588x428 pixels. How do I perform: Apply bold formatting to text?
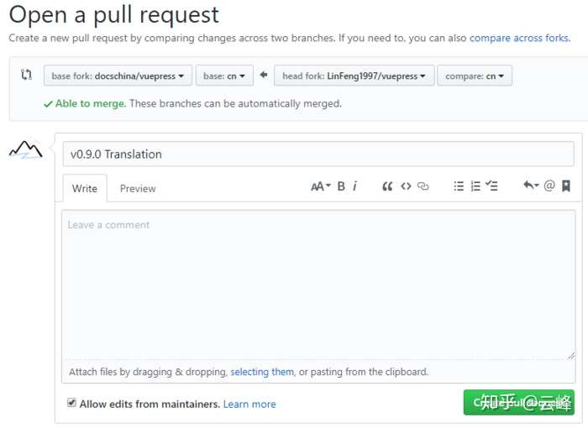point(341,186)
